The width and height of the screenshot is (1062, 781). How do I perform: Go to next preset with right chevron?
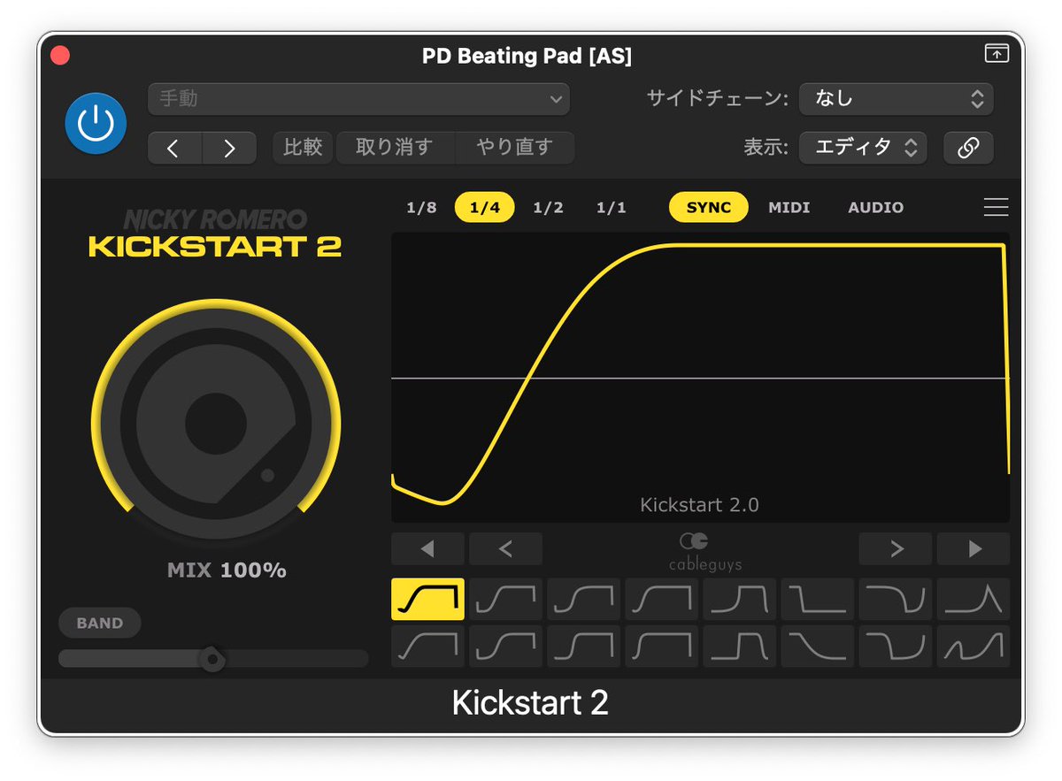tap(229, 149)
